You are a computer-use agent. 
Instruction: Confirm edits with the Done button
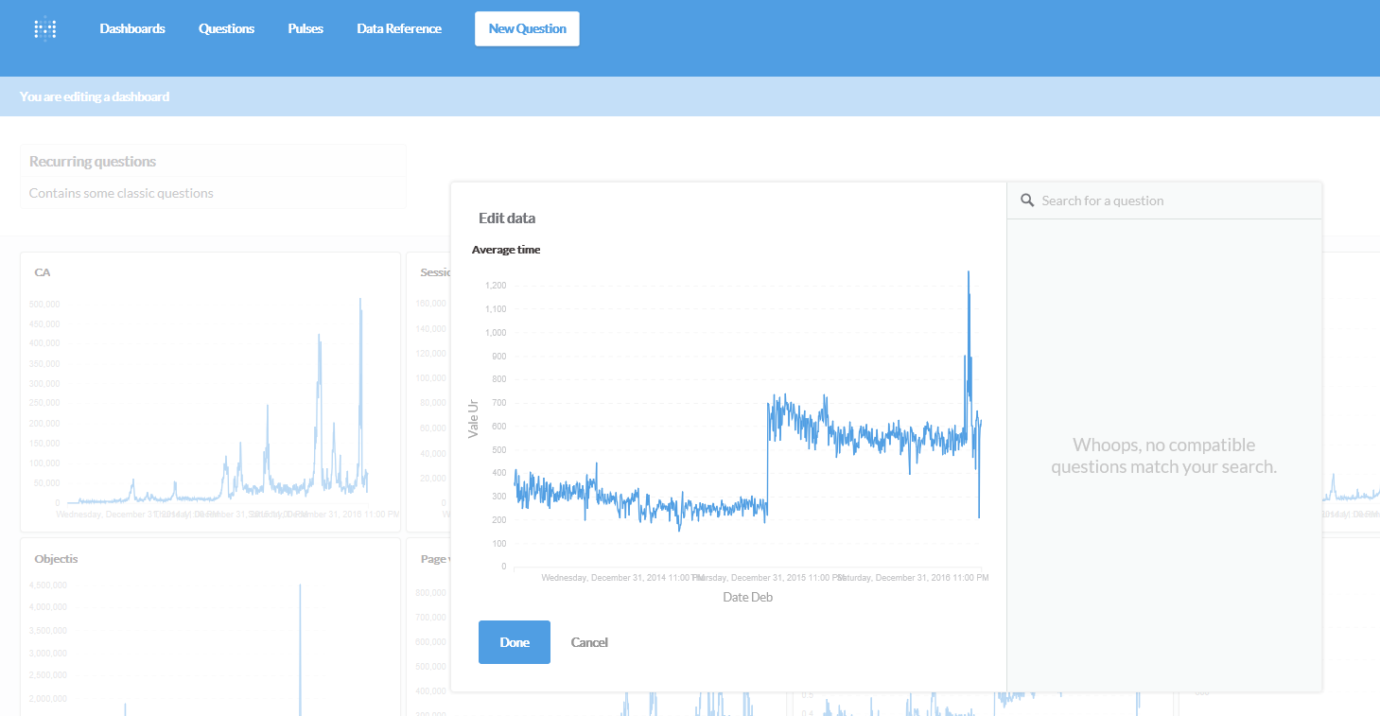514,641
